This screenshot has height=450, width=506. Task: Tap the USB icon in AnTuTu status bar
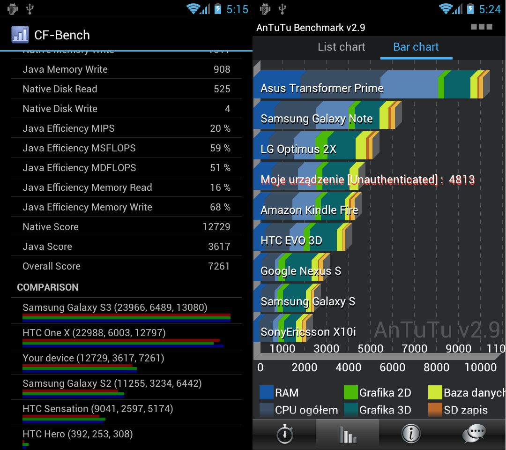(283, 9)
